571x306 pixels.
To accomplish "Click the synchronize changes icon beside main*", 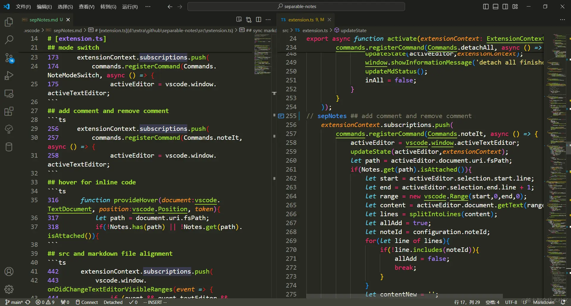I will tap(28, 302).
